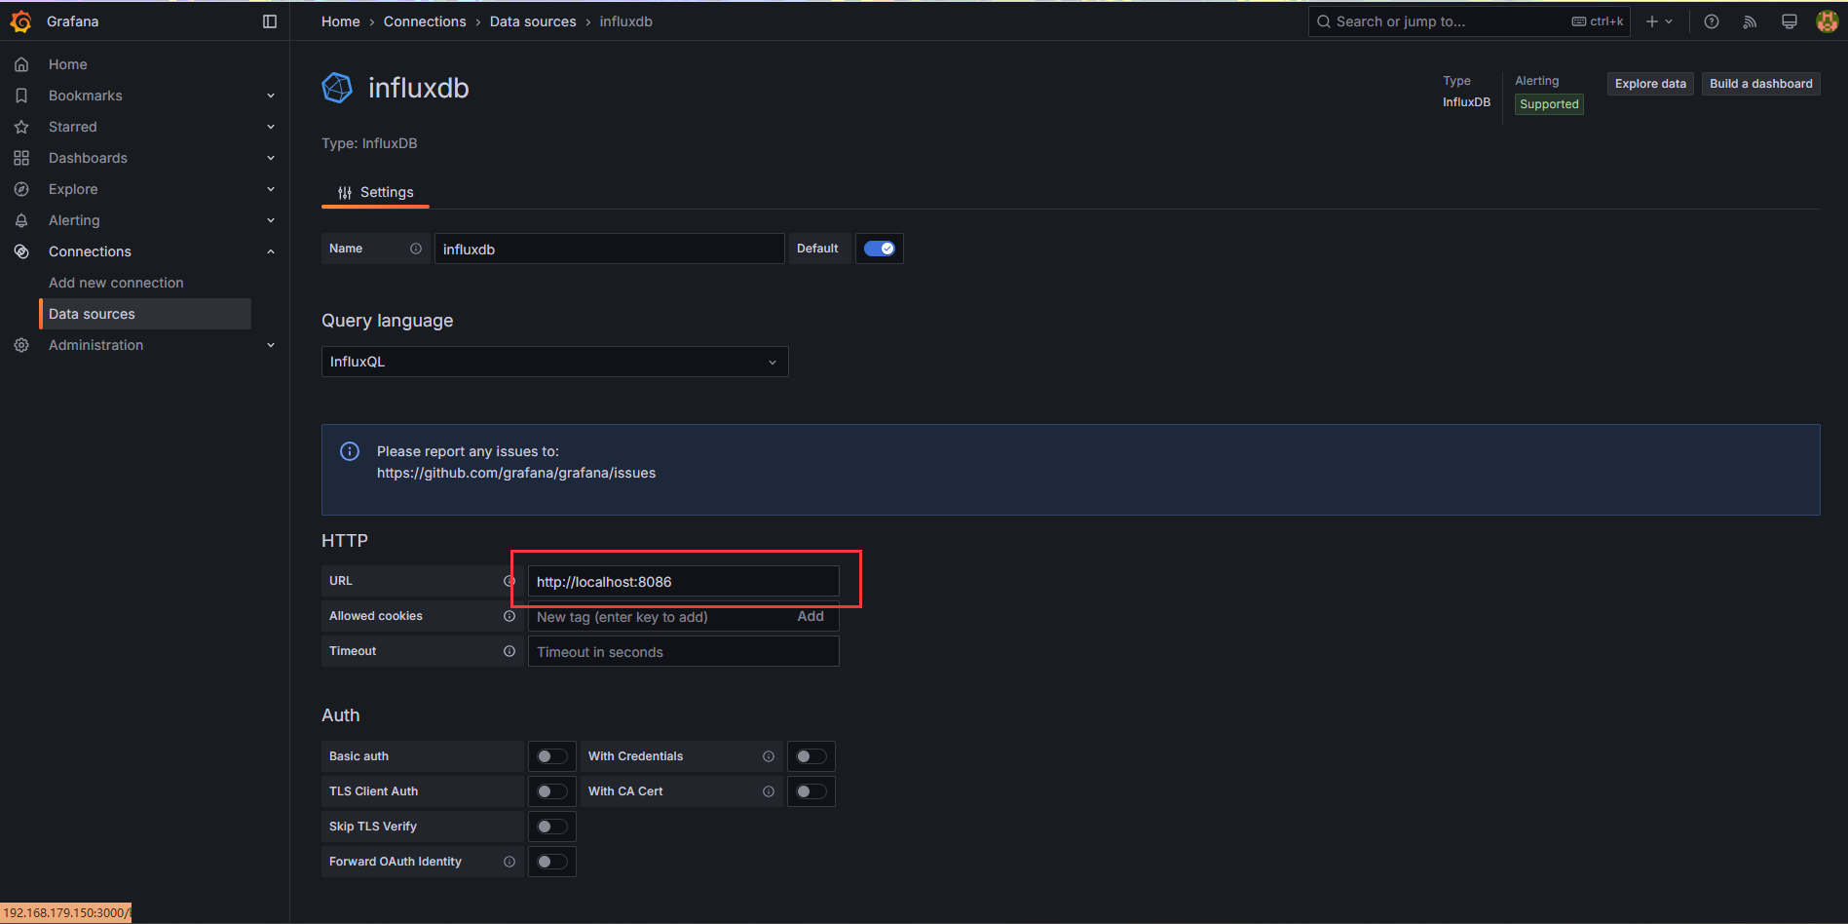Expand the Administration section chevron
1848x924 pixels.
coord(271,345)
